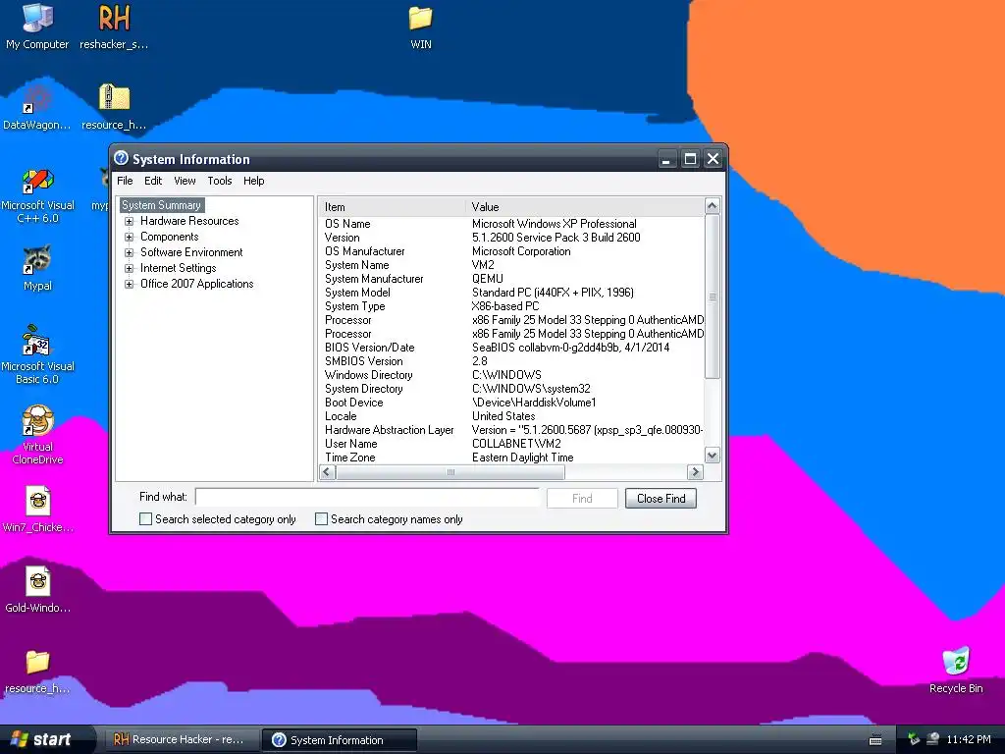Screen dimensions: 1005x754
Task: Open the Tools menu
Action: (x=220, y=181)
